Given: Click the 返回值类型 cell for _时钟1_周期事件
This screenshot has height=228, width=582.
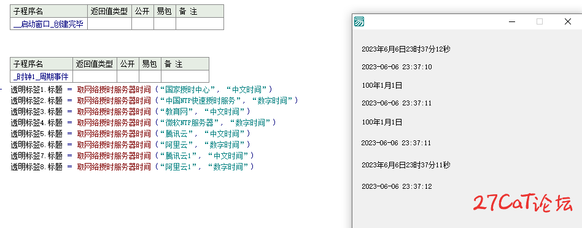Looking at the screenshot, I should 95,77.
